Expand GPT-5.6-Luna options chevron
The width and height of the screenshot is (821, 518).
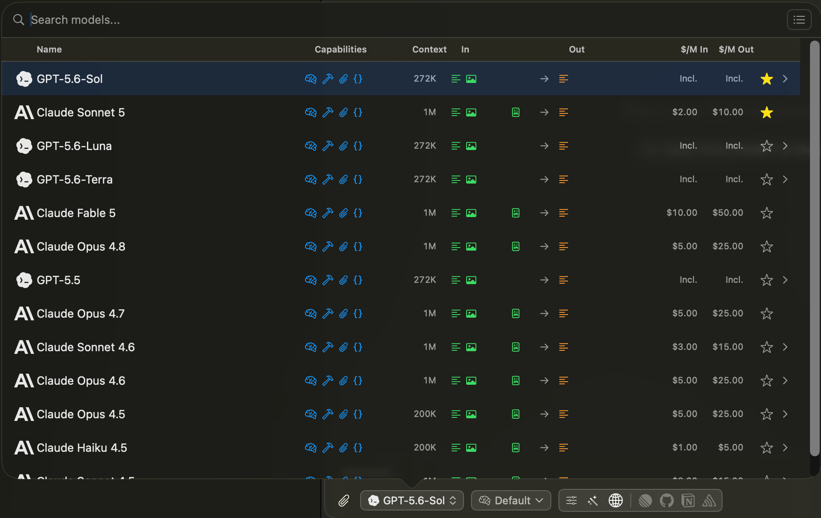coord(785,146)
